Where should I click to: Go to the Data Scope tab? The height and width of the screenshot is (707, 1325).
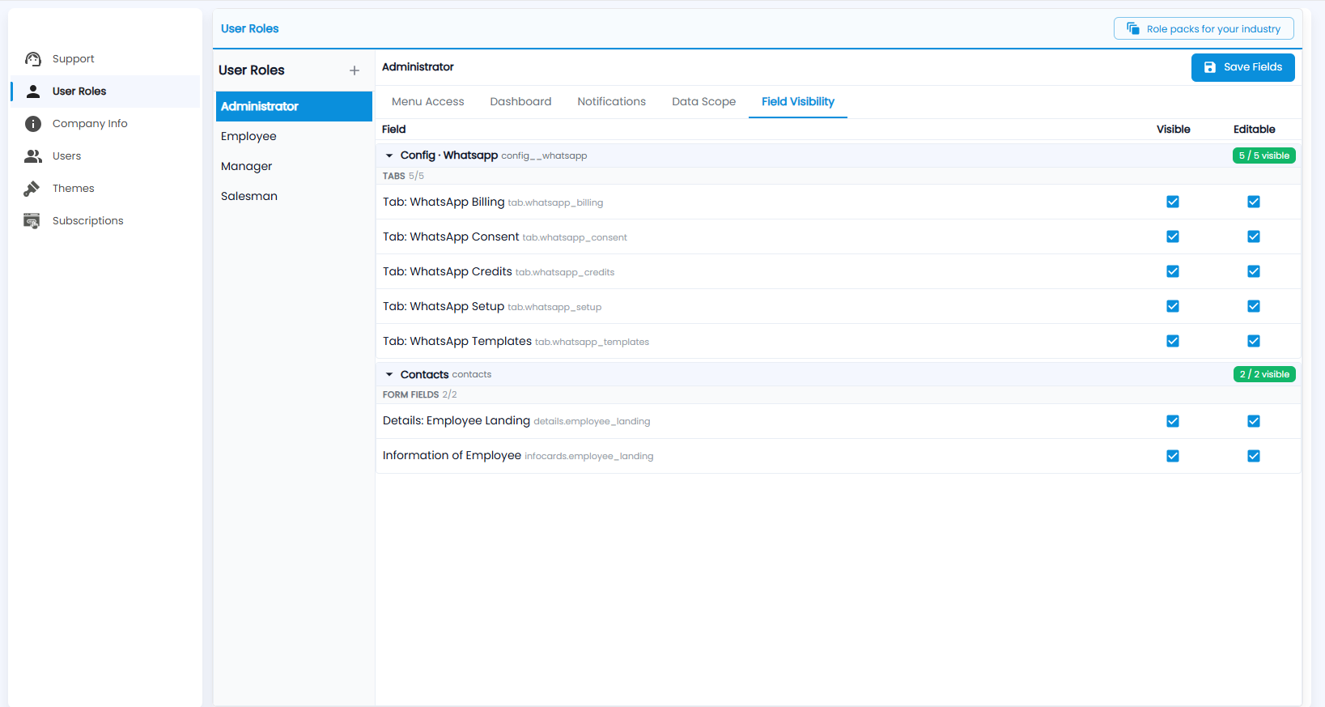(704, 102)
